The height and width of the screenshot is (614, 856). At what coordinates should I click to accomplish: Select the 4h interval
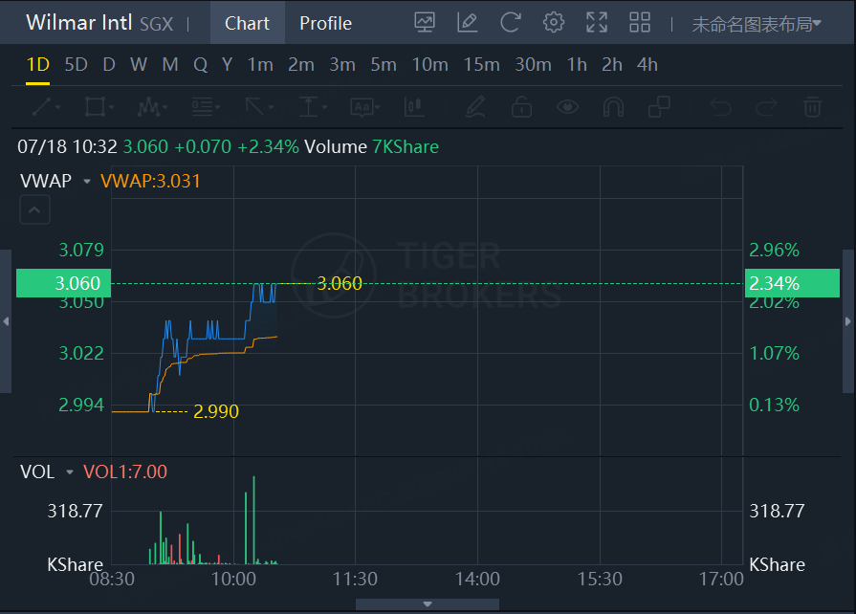(647, 65)
